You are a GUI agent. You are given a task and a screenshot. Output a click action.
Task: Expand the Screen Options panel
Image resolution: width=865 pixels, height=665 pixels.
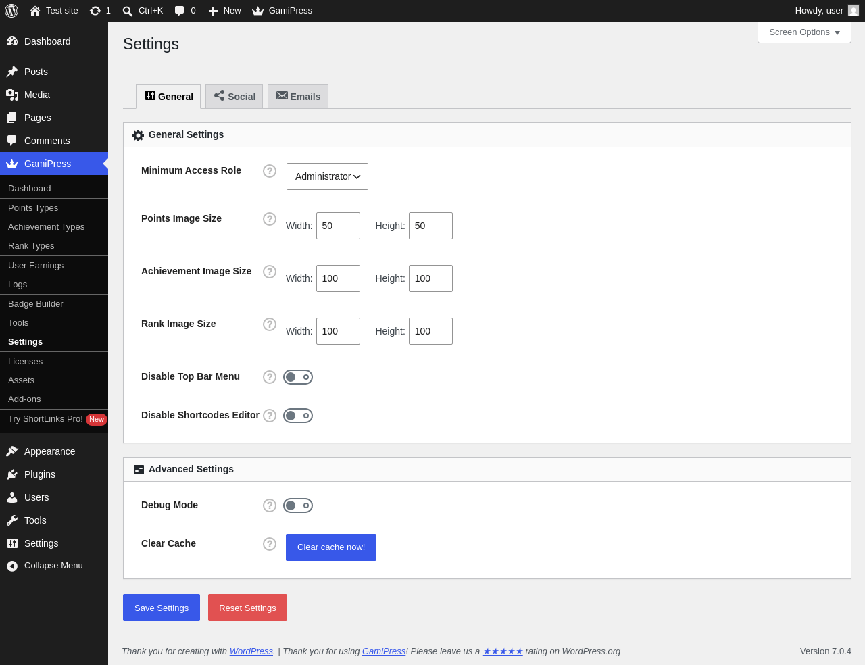(x=804, y=32)
